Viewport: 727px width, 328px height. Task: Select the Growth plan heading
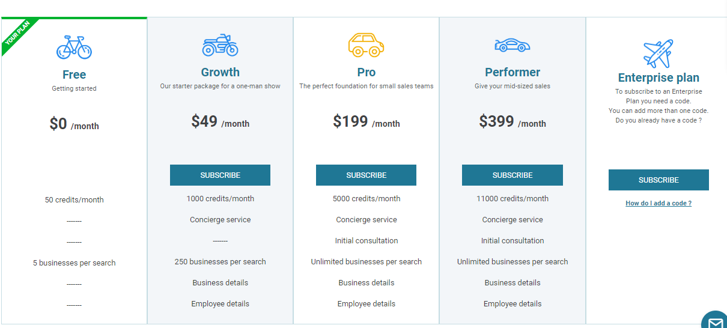(220, 72)
